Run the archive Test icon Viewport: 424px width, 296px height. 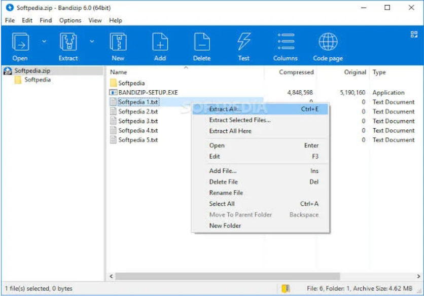pos(243,42)
